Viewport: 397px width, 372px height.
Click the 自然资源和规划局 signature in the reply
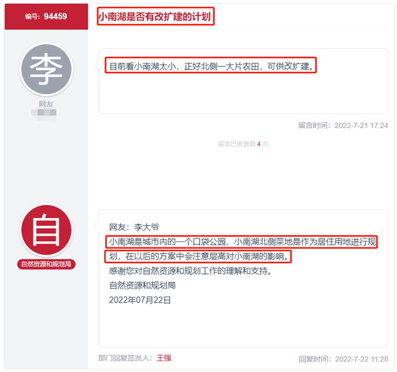coord(142,285)
